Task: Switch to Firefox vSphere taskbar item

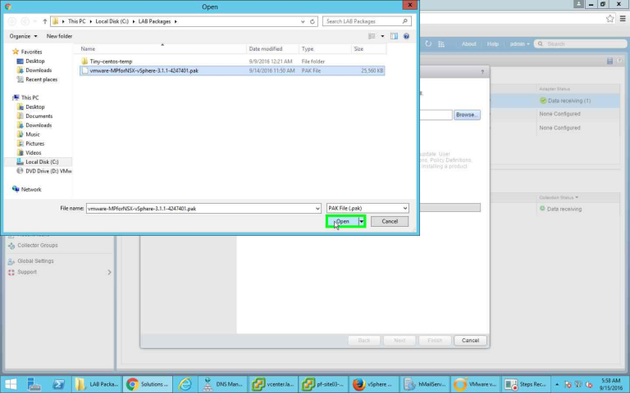Action: tap(374, 384)
